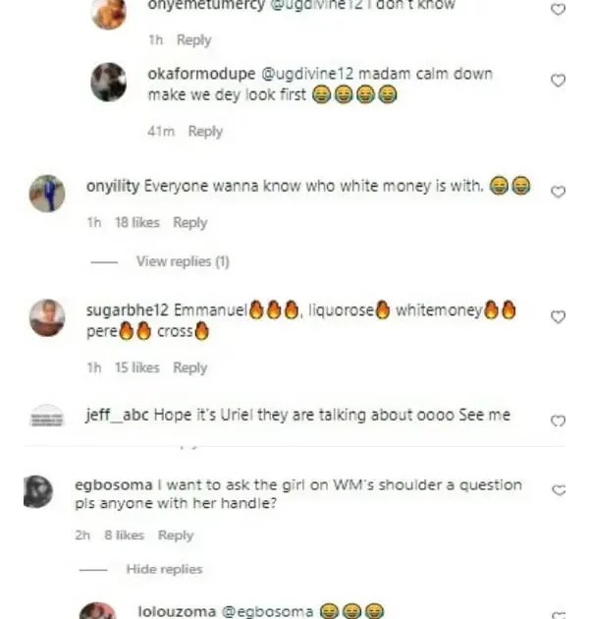Open okaformodupe's profile picture

[109, 83]
